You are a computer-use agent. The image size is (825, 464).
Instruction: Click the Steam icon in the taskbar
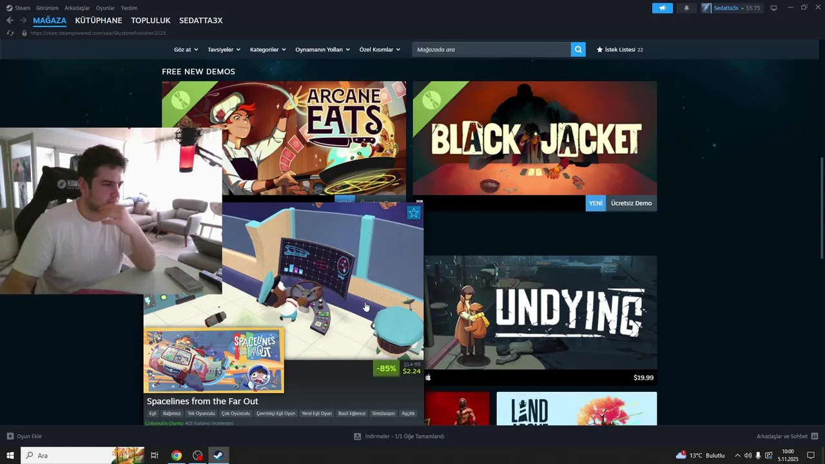pyautogui.click(x=218, y=456)
